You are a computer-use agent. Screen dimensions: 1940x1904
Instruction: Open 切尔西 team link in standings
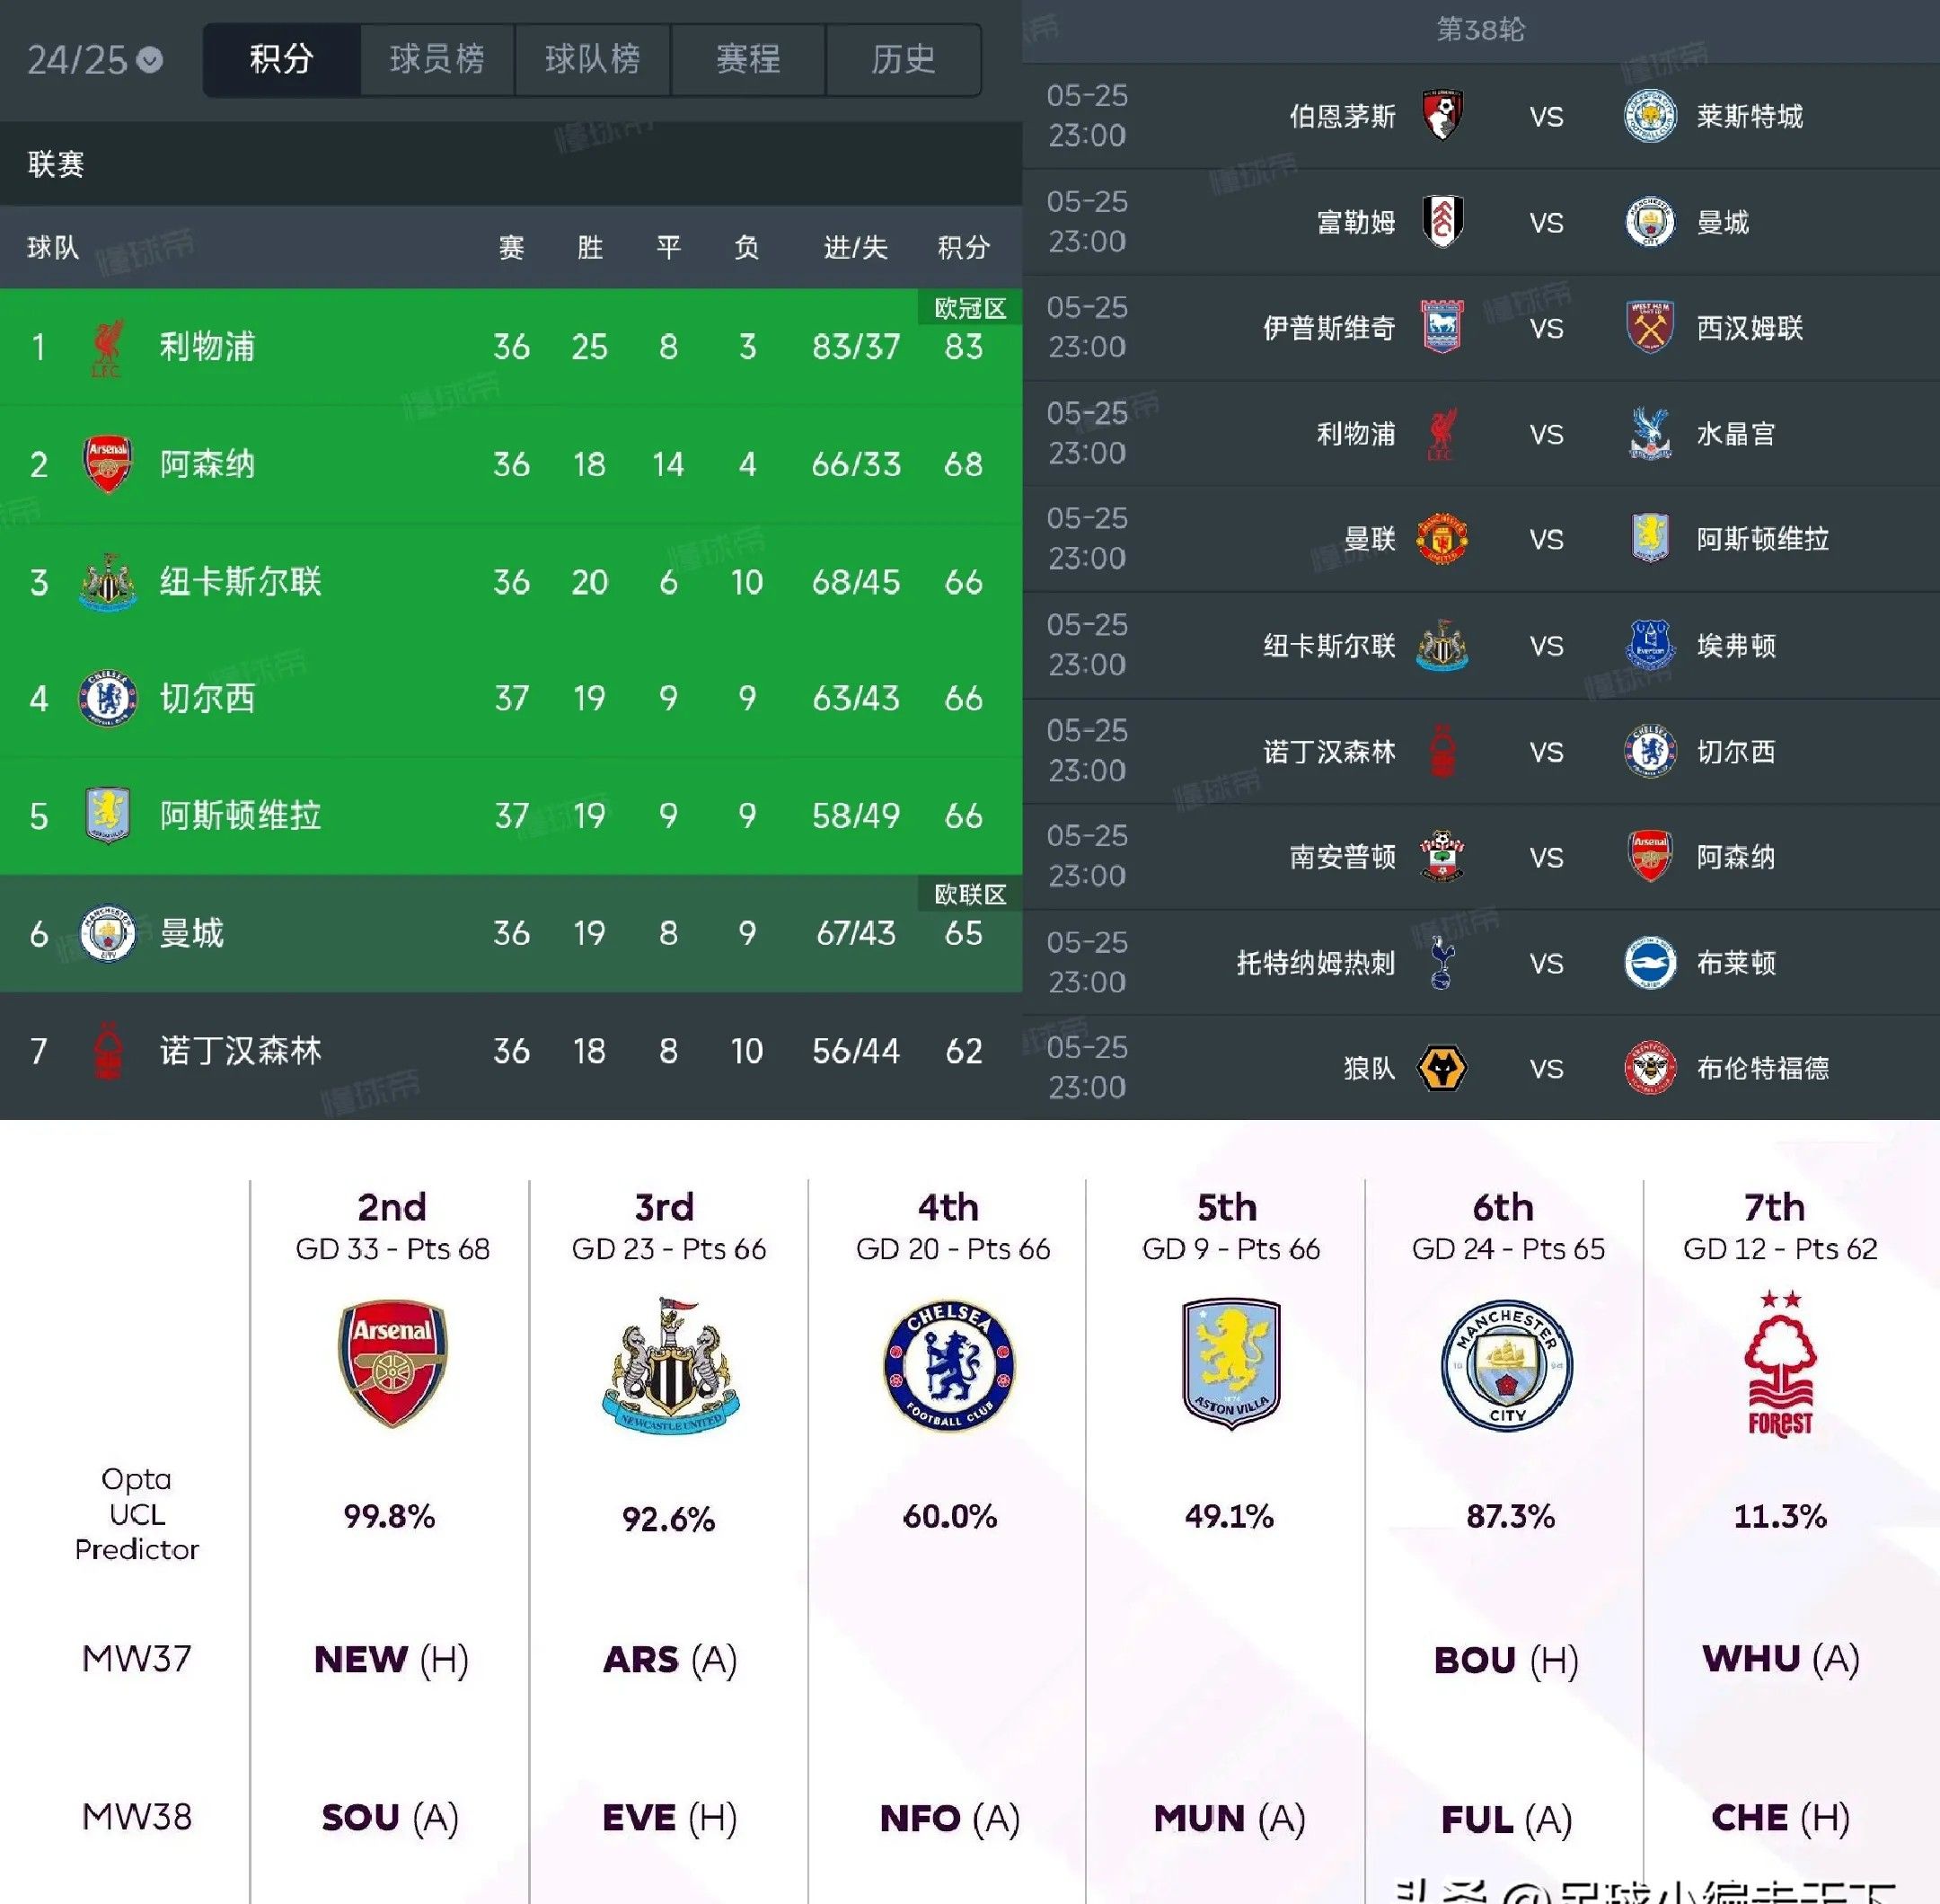click(207, 698)
